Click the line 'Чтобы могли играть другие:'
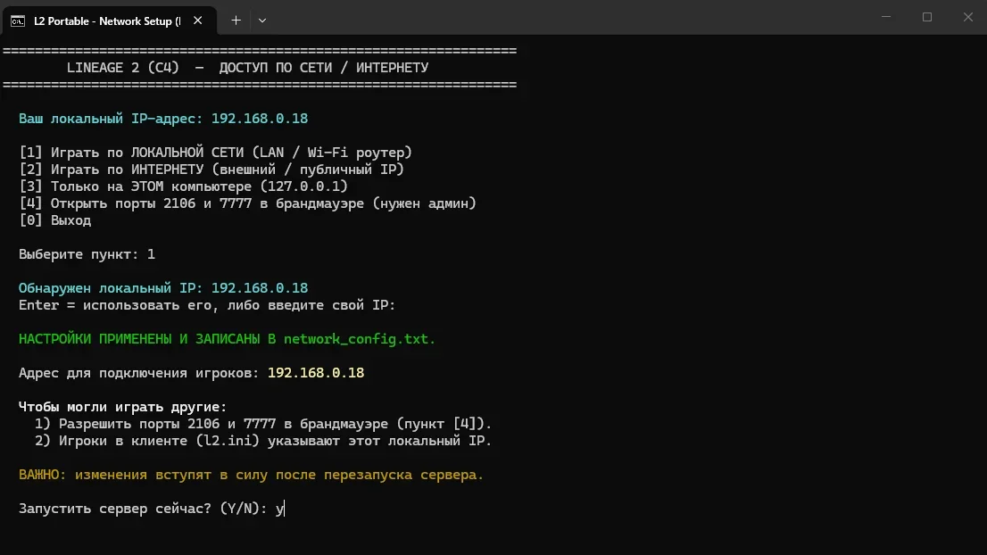Screen dimensions: 987x555 [123, 407]
